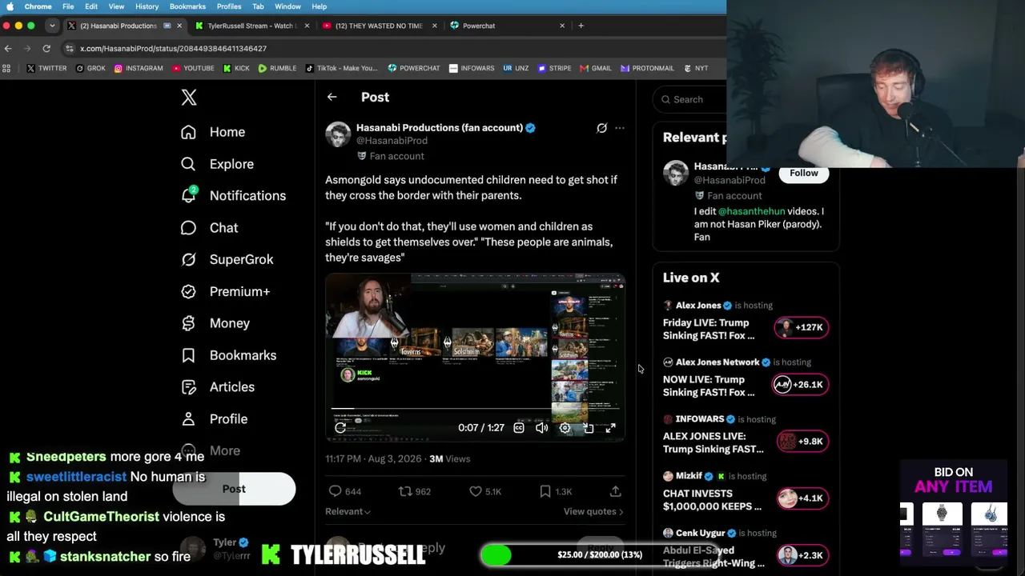Open SuperGrok in X sidebar
Viewport: 1025px width, 576px height.
click(x=227, y=259)
